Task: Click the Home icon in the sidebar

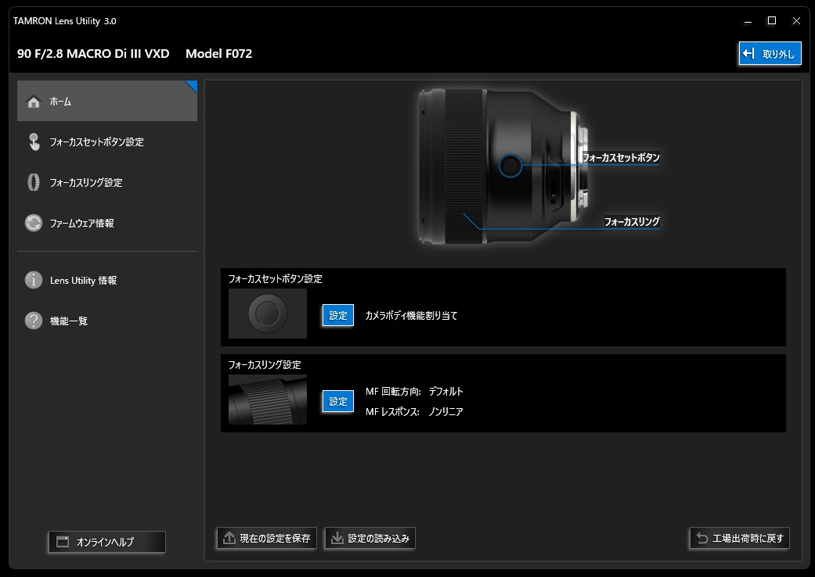Action: (33, 102)
